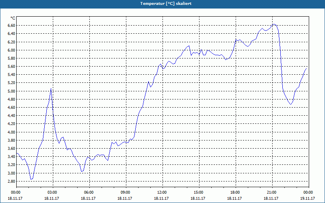
Task: Select the "5,40" y-axis label
Action: (12, 75)
